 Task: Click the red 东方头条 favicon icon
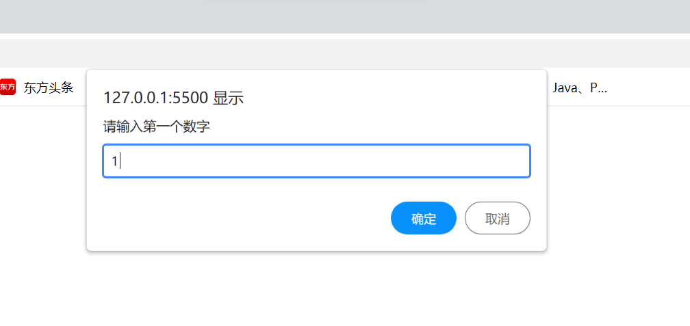(8, 87)
